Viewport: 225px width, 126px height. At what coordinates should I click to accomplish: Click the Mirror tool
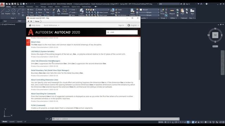tap(39, 13)
